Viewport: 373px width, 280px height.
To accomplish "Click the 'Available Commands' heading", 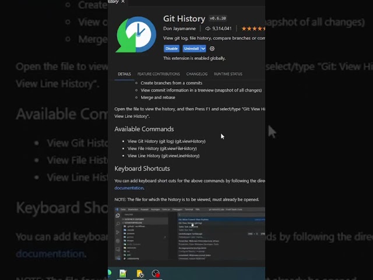I will (x=144, y=129).
